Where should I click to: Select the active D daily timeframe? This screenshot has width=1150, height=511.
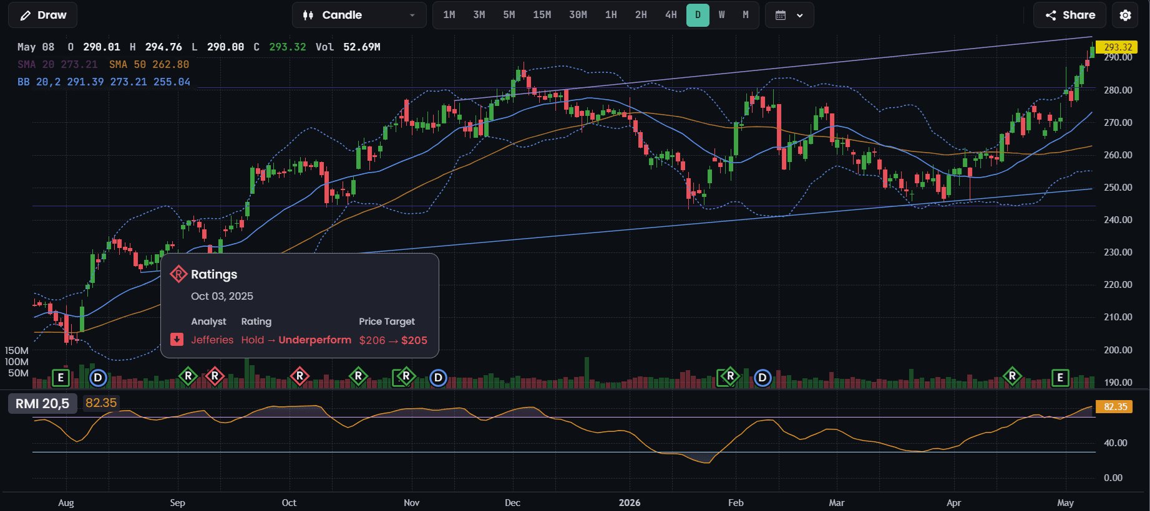pos(698,15)
